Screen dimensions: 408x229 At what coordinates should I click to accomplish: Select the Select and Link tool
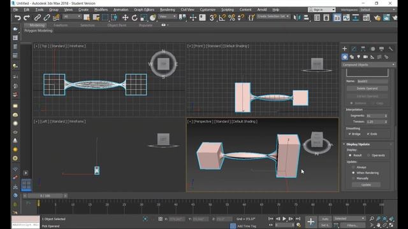pyautogui.click(x=37, y=17)
